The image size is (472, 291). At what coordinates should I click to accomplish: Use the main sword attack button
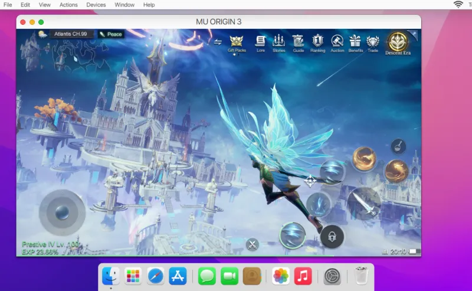[364, 203]
